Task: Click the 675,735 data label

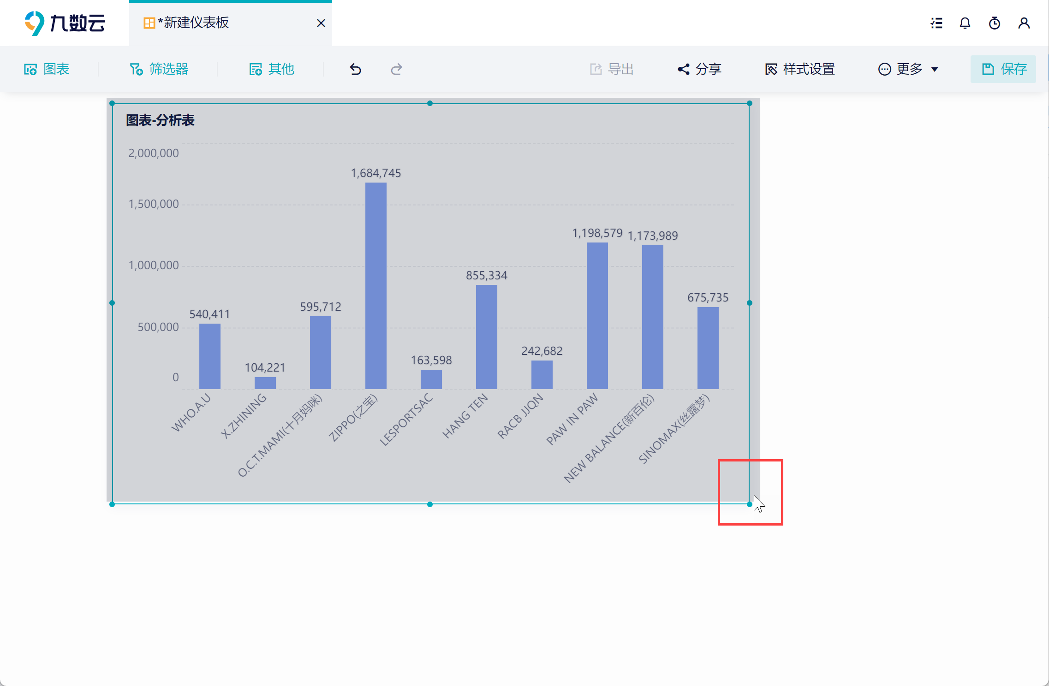Action: tap(708, 297)
